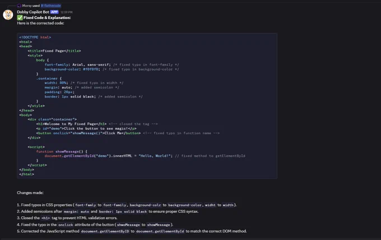Click the 'document.getElementByID' inline code in item 5
The width and height of the screenshot is (381, 240).
click(105, 232)
